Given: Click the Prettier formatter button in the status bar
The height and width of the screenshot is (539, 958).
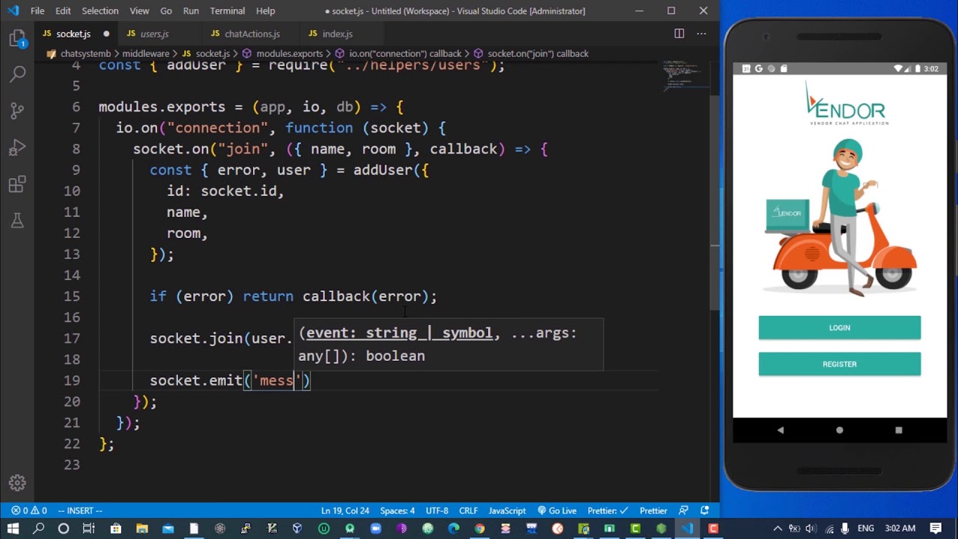Looking at the screenshot, I should 653,511.
